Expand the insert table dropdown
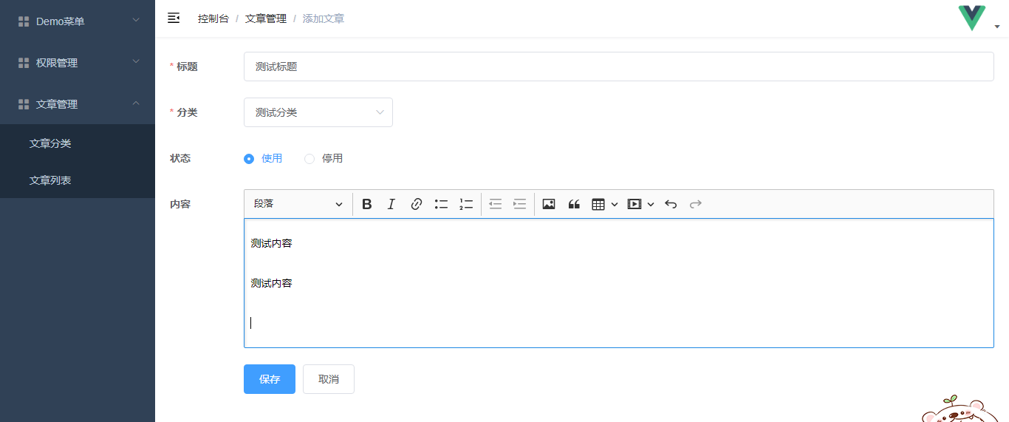 coord(605,205)
